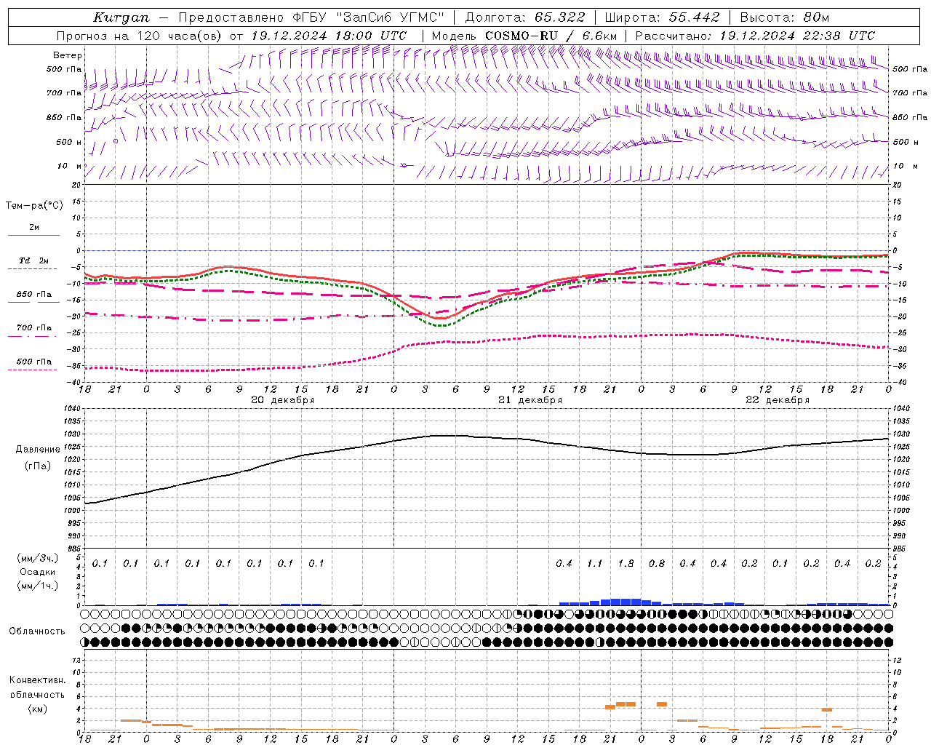The height and width of the screenshot is (745, 931).
Task: Click the "Тем-ра(°C)" temperature label
Action: click(x=34, y=206)
